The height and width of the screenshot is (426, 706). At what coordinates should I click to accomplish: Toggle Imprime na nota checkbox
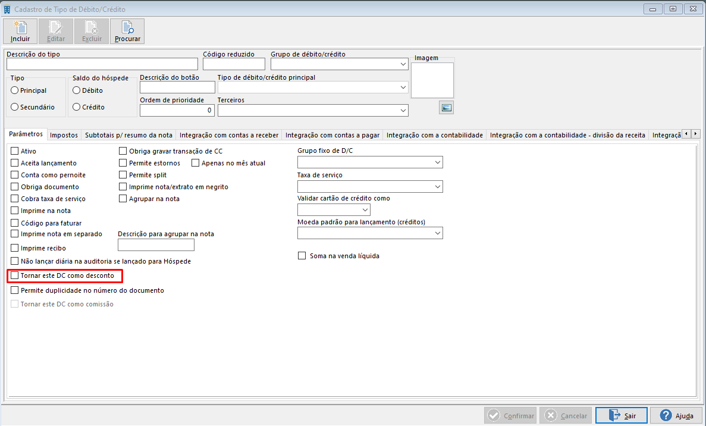15,211
